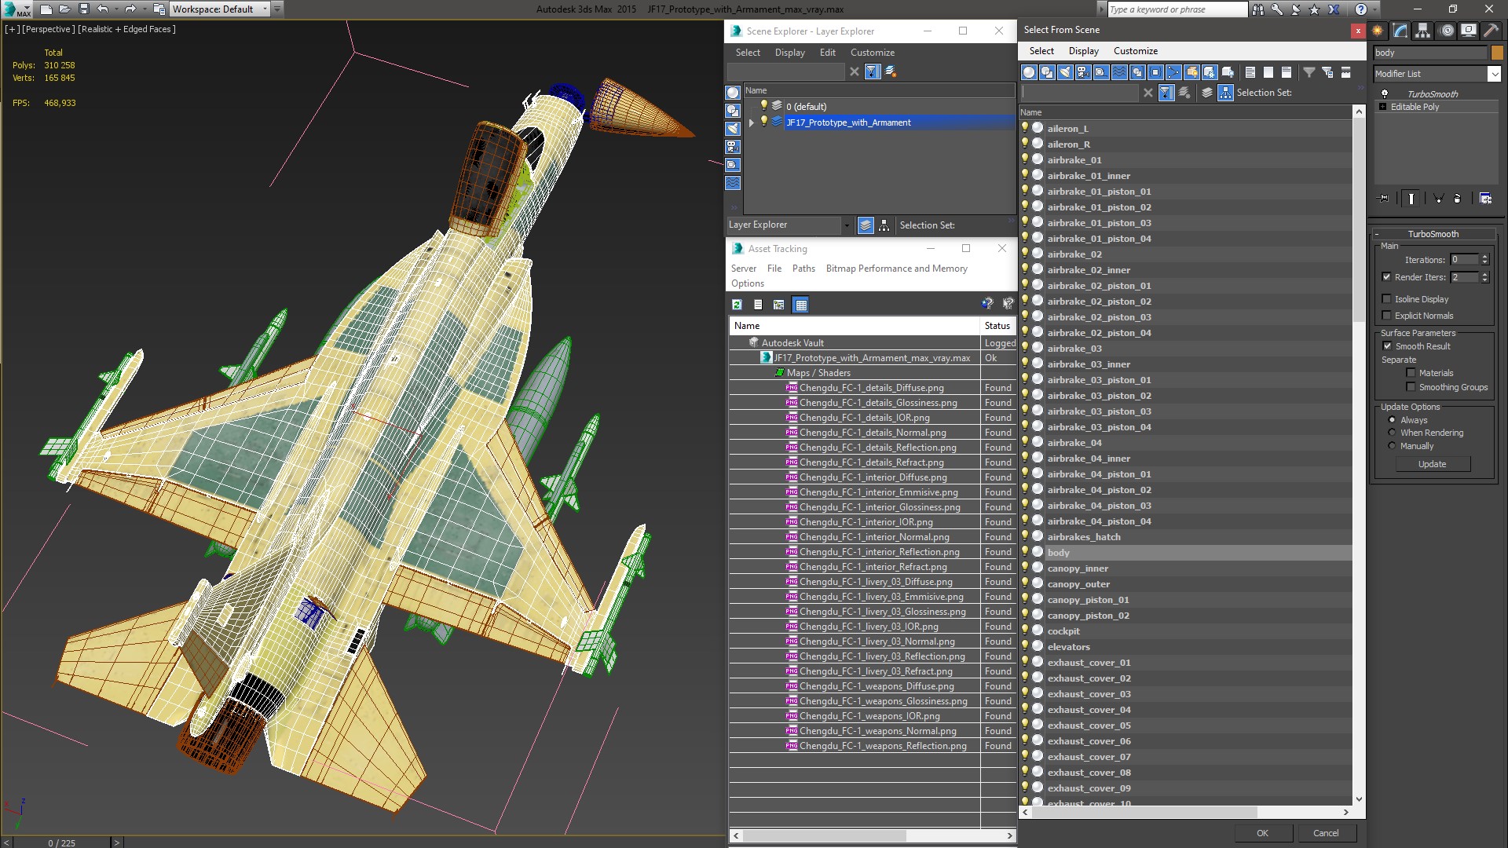Toggle Show End Result icon in modifier stack
The image size is (1508, 848).
pos(1411,199)
